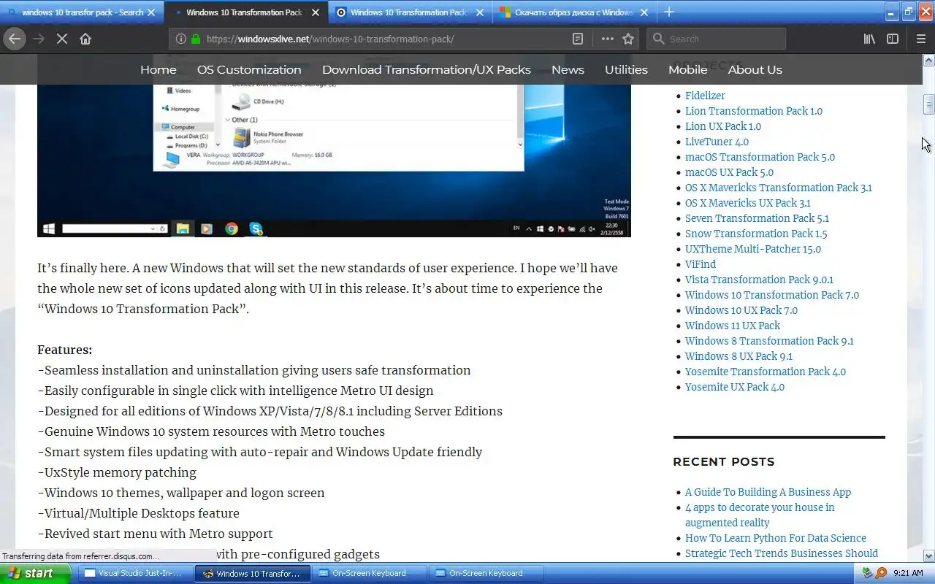Open a new tab with plus
935x584 pixels.
(x=669, y=12)
